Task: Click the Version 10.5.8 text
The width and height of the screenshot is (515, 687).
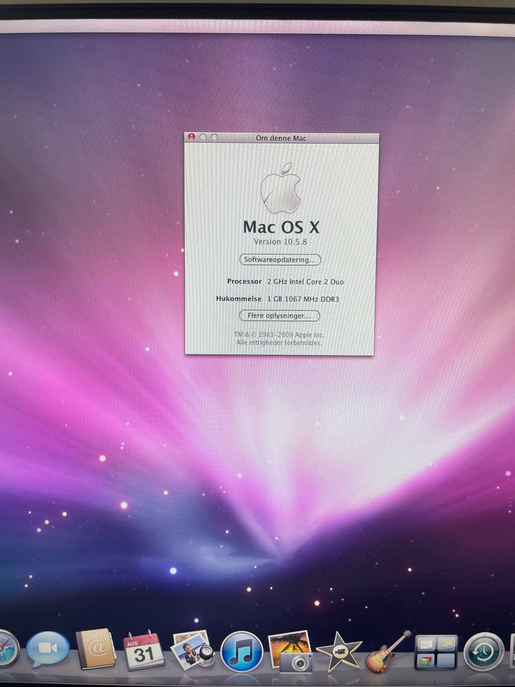Action: click(x=280, y=242)
